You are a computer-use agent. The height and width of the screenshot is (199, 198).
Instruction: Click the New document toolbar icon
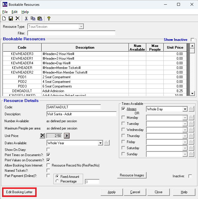tap(4, 19)
